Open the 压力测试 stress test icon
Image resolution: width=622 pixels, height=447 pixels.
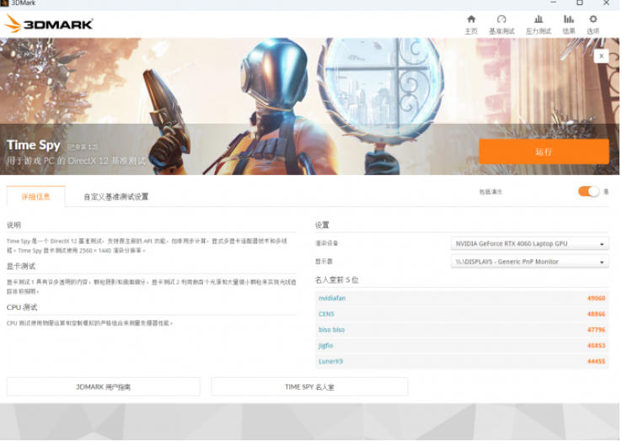(x=539, y=24)
